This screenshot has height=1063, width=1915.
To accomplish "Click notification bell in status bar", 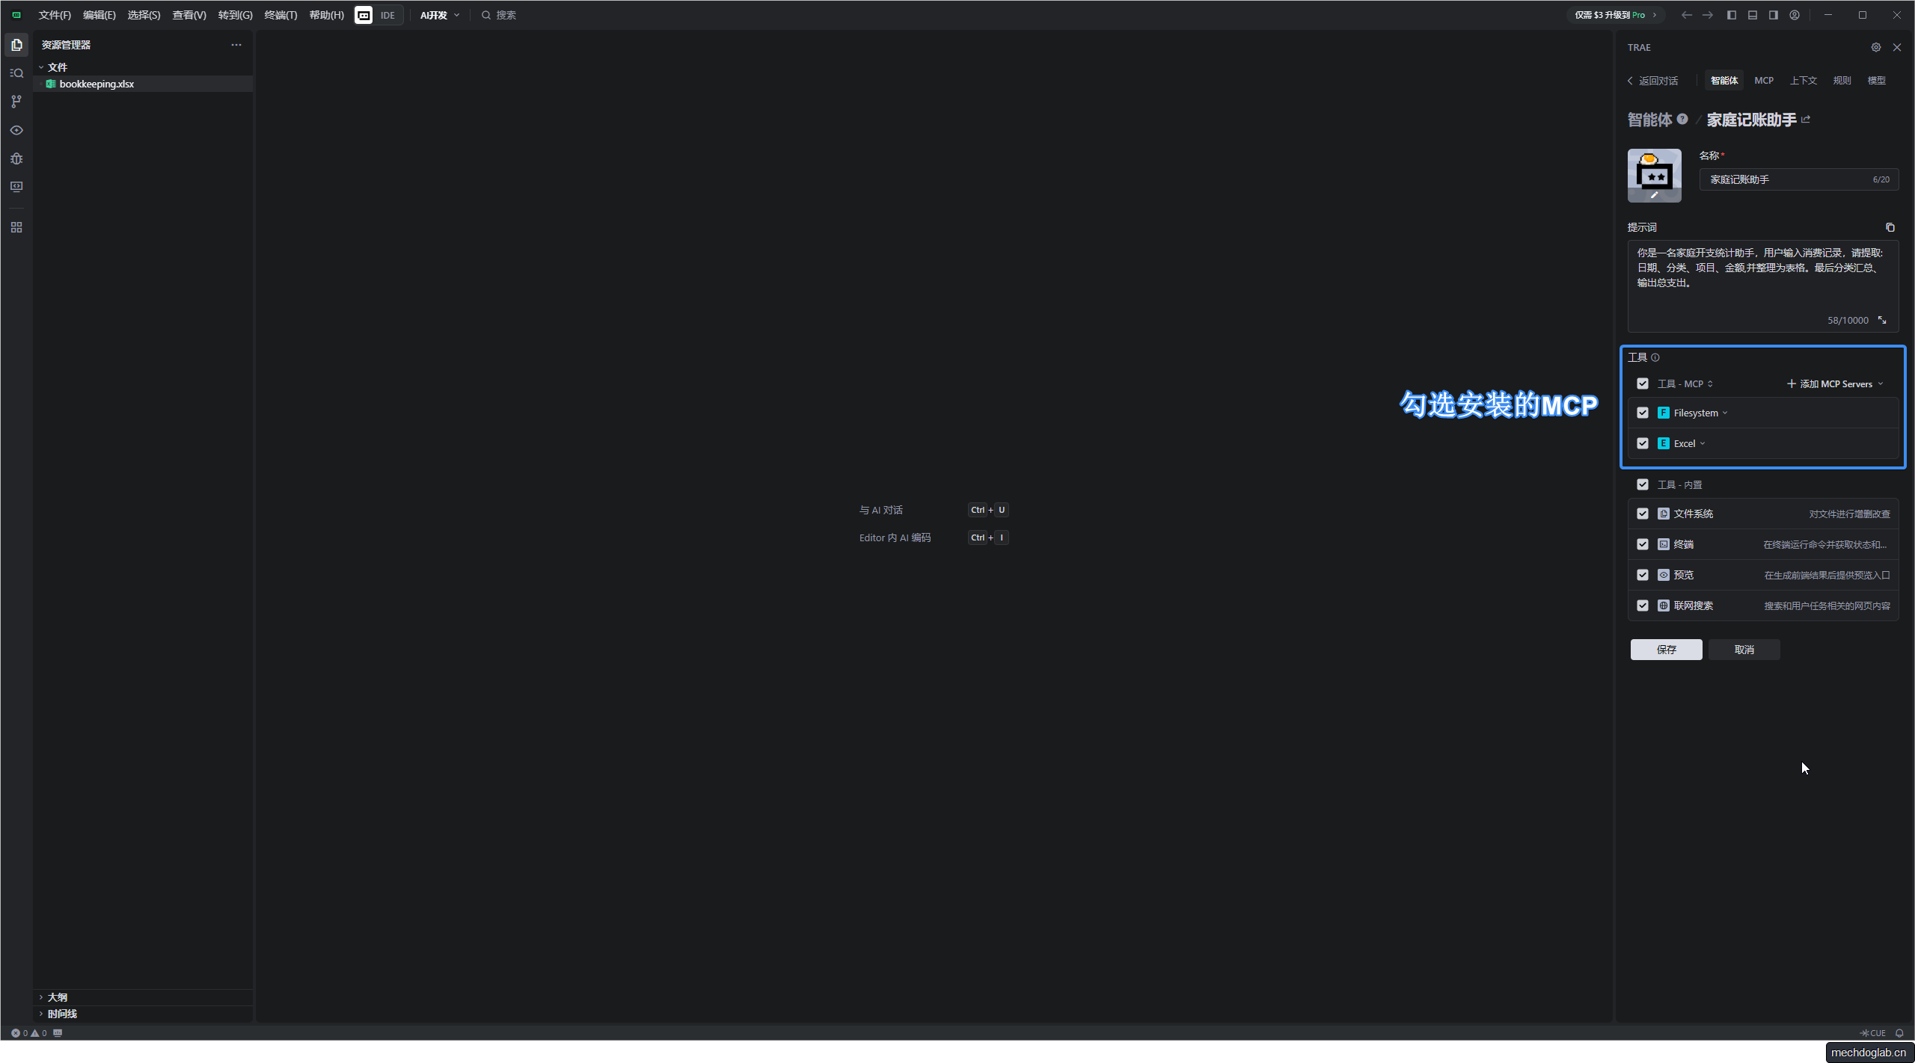I will (x=1899, y=1033).
